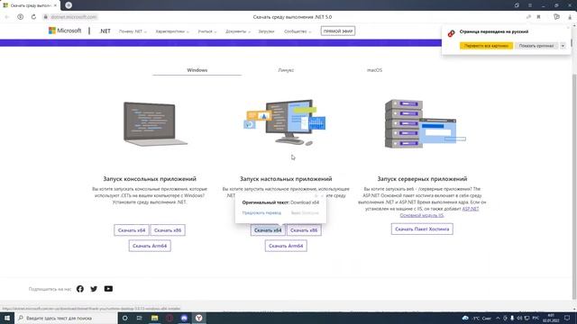Screen dimensions: 577x324
Task: Expand the 'Характеристики' menu
Action: click(172, 31)
